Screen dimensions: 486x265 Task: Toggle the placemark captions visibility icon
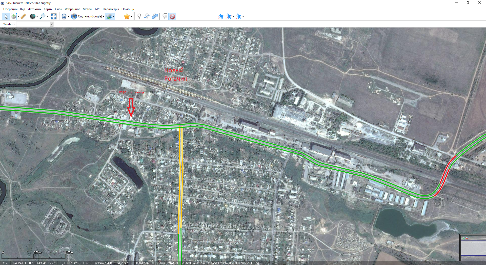165,16
